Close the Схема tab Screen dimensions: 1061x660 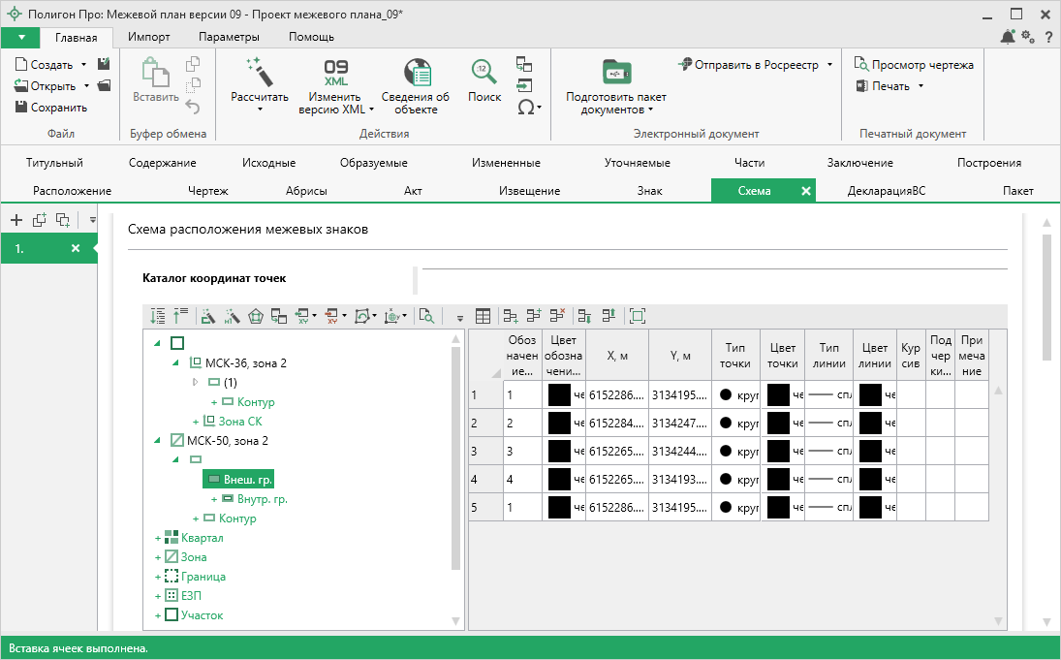805,191
